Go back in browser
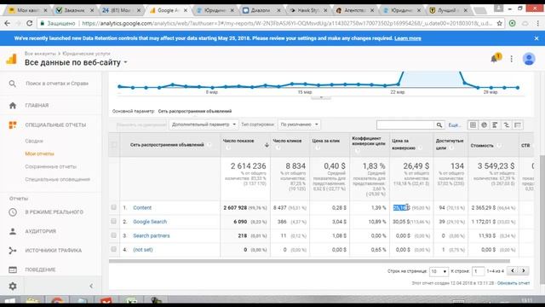The image size is (545, 307). tap(8, 23)
